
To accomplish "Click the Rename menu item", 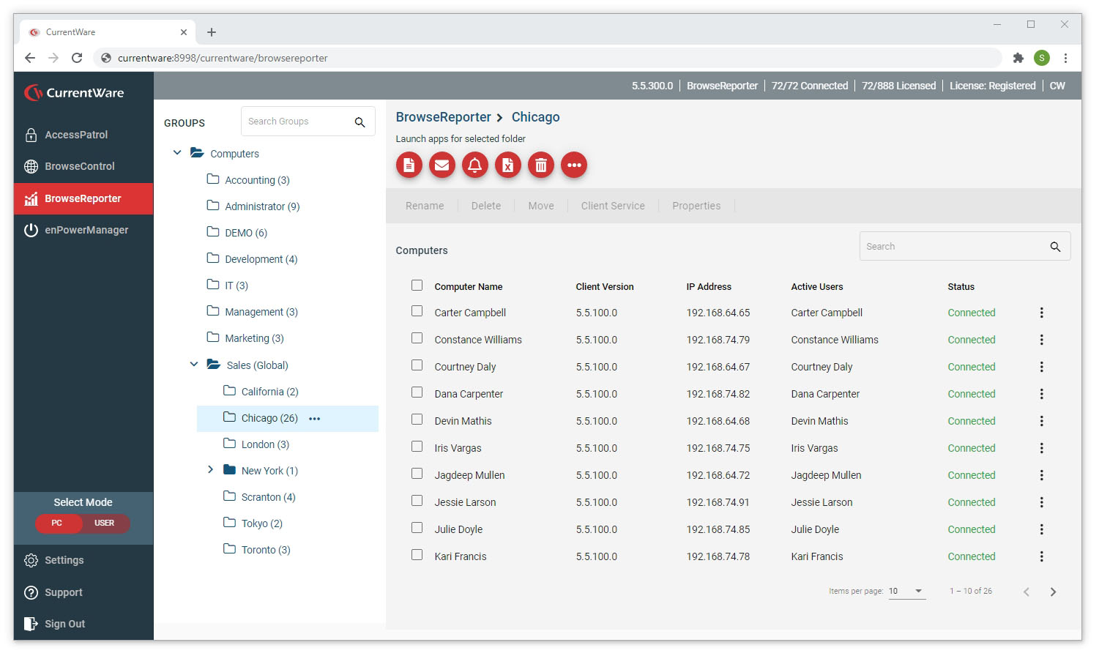I will point(425,206).
